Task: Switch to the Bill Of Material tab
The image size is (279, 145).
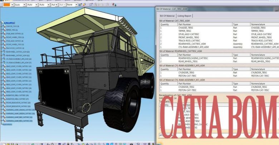Action: point(167,16)
